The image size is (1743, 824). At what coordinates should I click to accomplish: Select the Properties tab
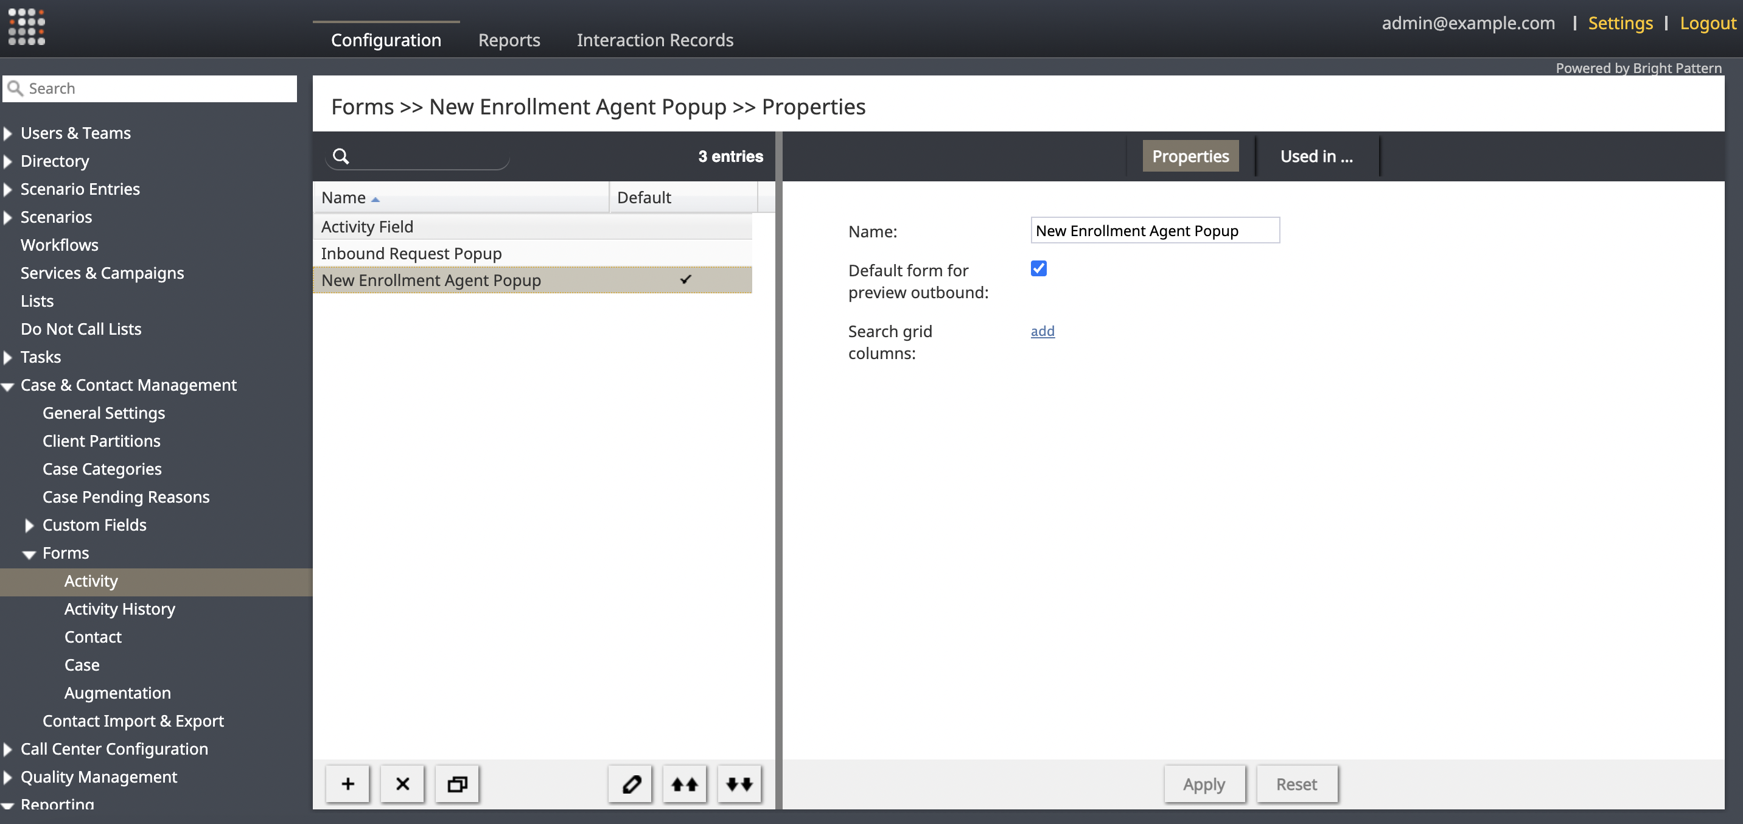point(1190,156)
